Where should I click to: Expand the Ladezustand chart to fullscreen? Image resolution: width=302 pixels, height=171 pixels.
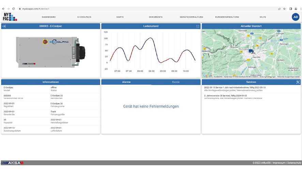coord(198,26)
